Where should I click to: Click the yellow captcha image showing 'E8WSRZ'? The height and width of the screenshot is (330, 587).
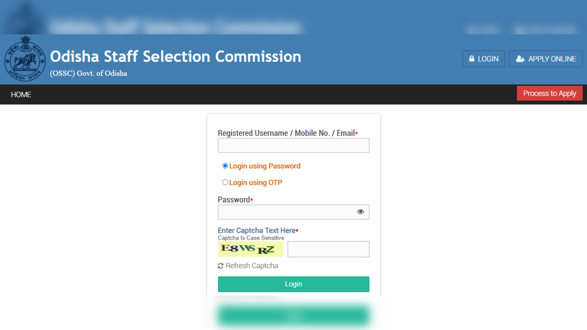pos(250,249)
